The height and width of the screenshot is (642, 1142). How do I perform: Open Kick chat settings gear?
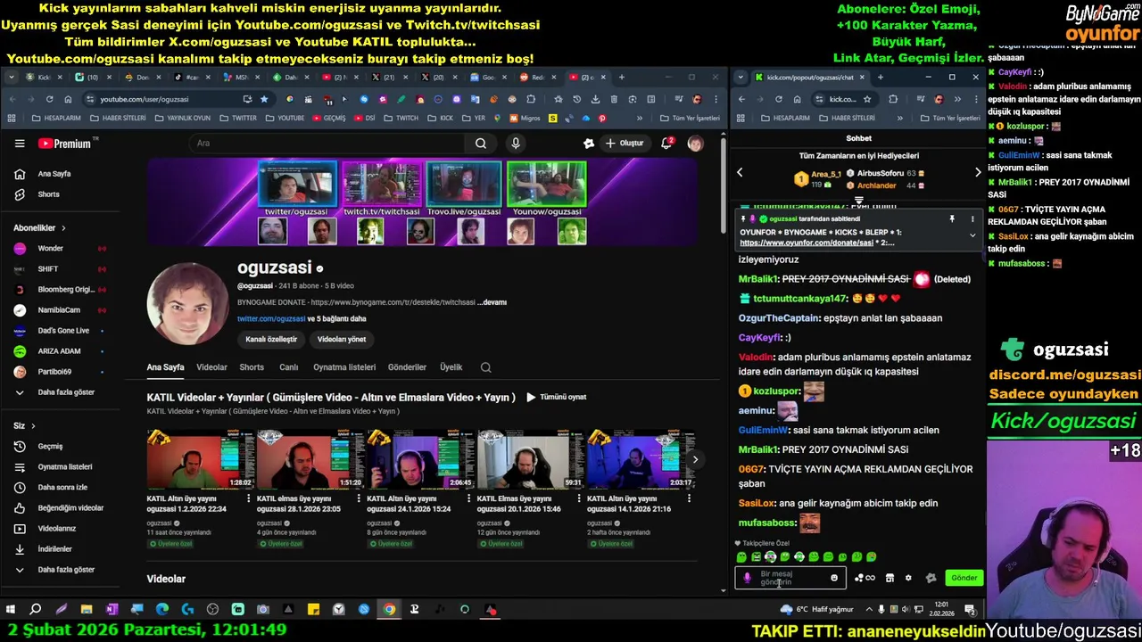908,579
